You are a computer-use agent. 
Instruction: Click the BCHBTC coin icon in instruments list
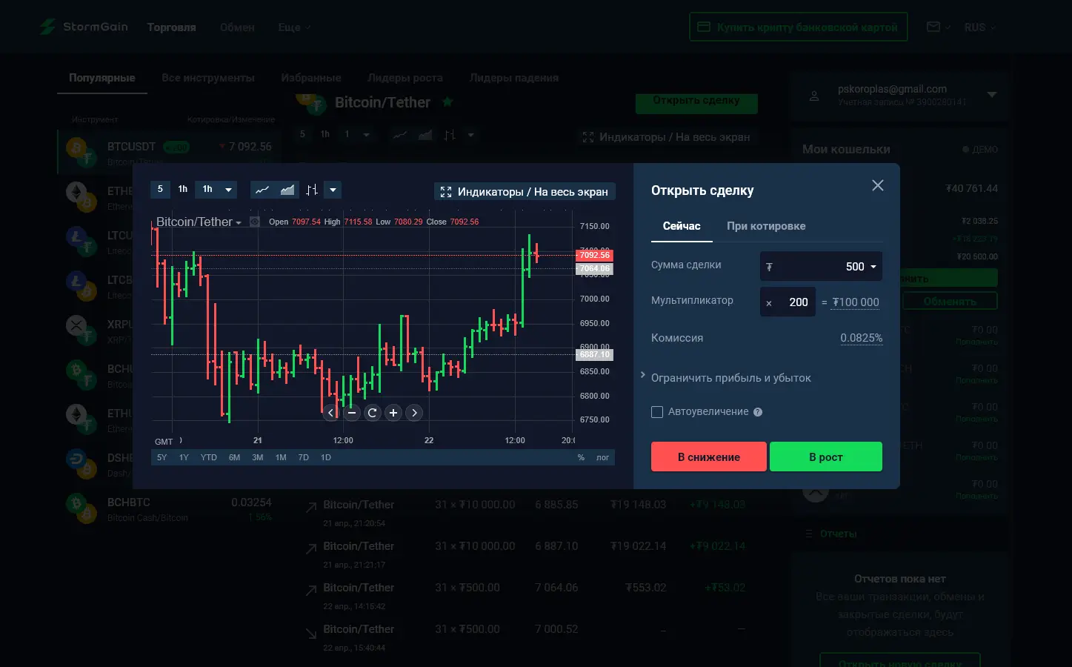tap(80, 508)
